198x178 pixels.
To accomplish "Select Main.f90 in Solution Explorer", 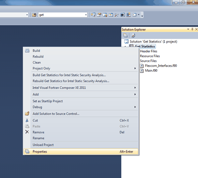I will [x=151, y=71].
